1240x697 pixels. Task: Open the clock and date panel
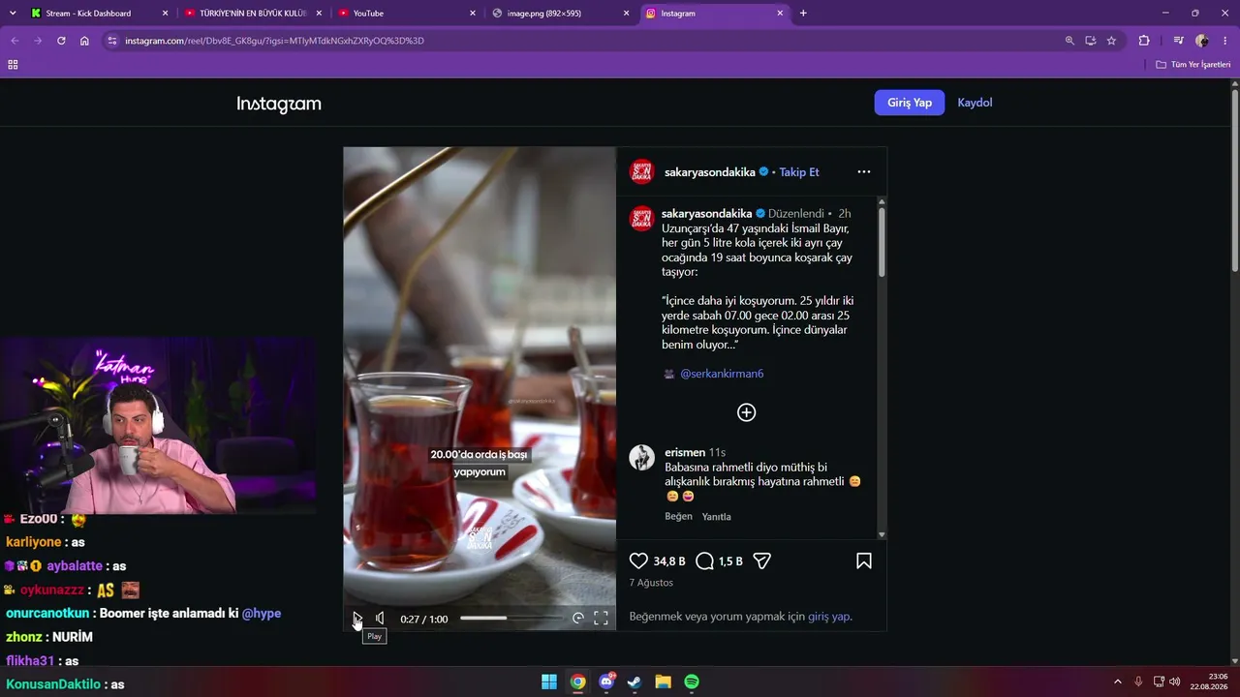tap(1209, 682)
